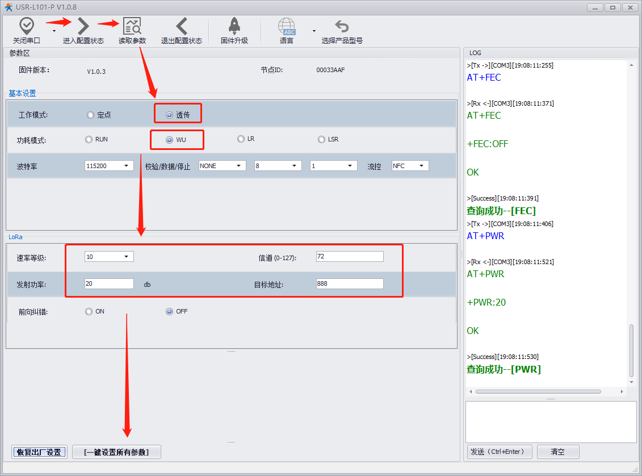Screen dimensions: 642x476
Task: Click the 退出配置状态 back-arrow icon
Action: [x=181, y=26]
